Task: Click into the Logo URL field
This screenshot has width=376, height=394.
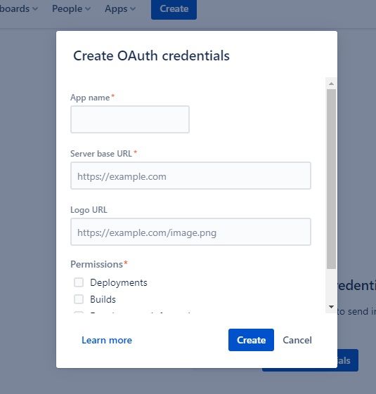Action: click(x=190, y=232)
